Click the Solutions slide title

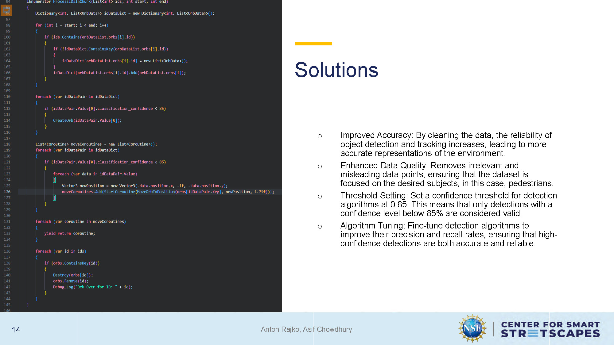point(336,70)
